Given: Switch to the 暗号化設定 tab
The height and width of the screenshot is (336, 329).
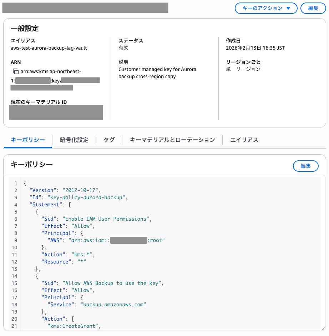Looking at the screenshot, I should click(x=75, y=140).
